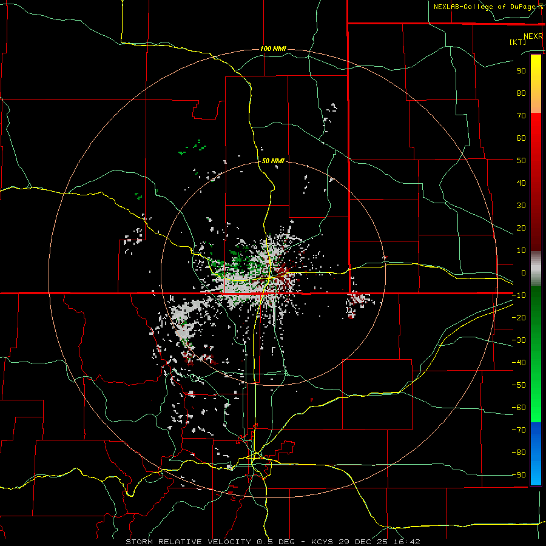
Task: Click the 40 knot label on the legend
Action: coord(521,183)
